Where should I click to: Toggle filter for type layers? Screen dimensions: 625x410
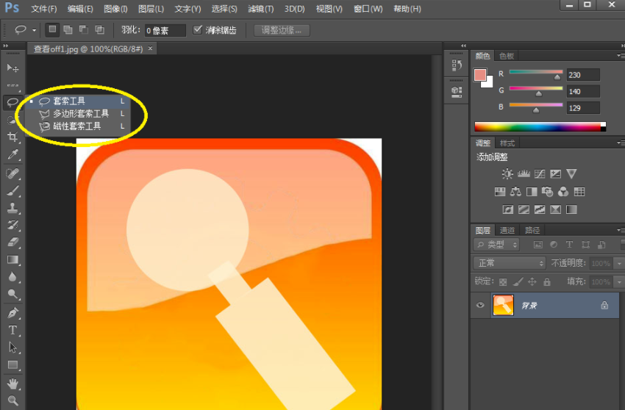click(x=569, y=245)
